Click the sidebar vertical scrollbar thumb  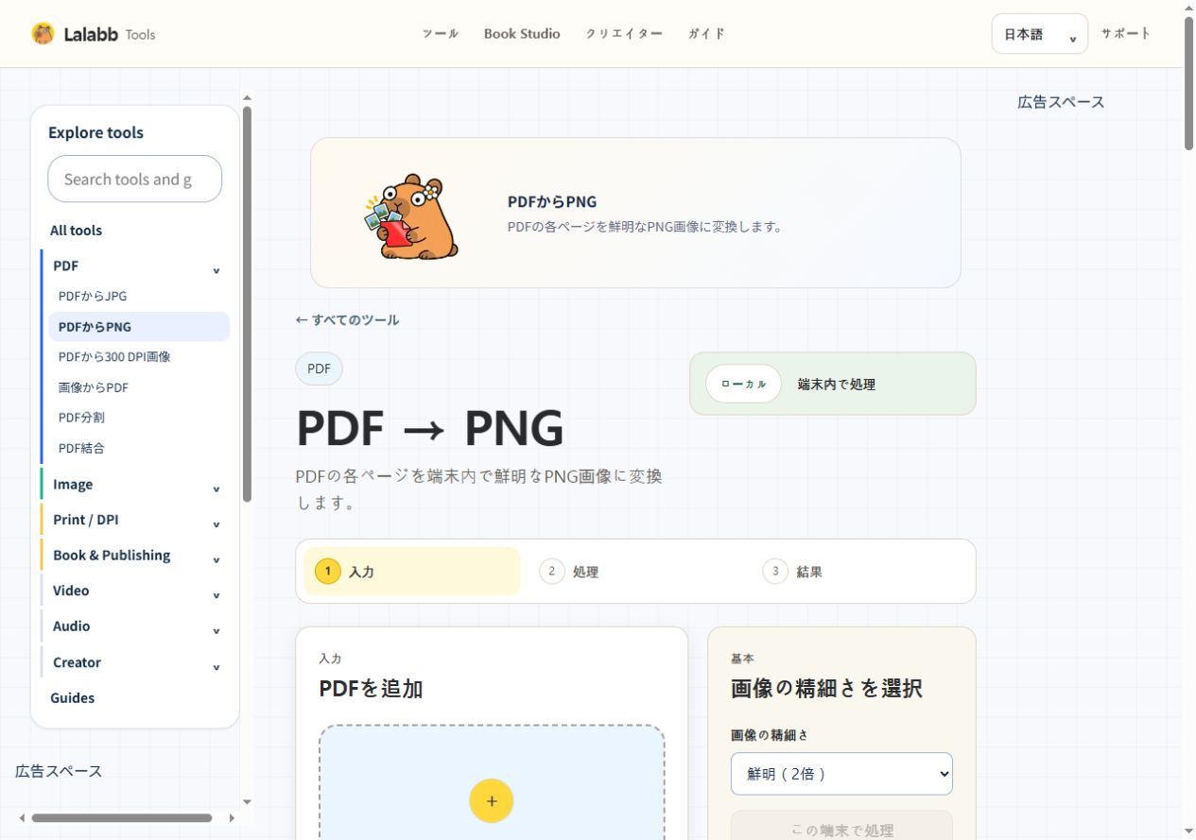pyautogui.click(x=247, y=302)
